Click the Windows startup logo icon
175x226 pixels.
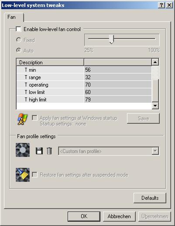coord(22,119)
